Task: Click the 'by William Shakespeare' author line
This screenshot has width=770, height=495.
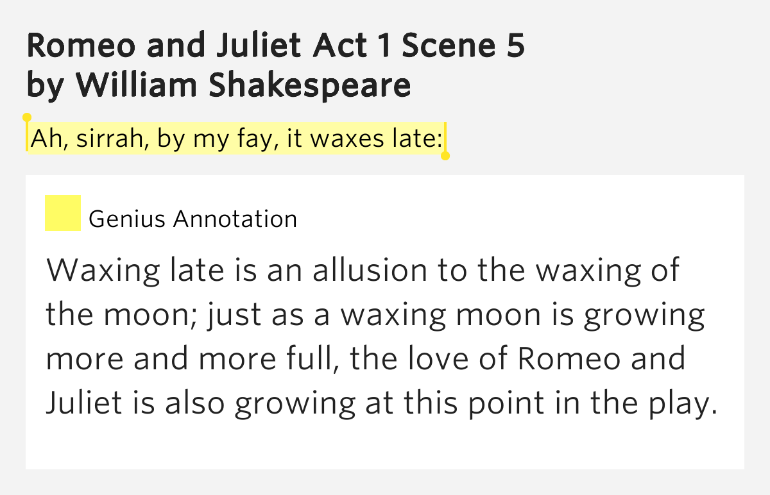Action: tap(219, 85)
